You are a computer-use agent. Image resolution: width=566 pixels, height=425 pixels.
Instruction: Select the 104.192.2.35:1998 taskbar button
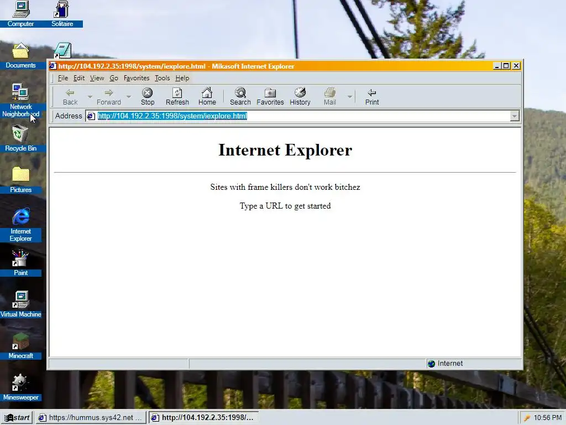203,417
